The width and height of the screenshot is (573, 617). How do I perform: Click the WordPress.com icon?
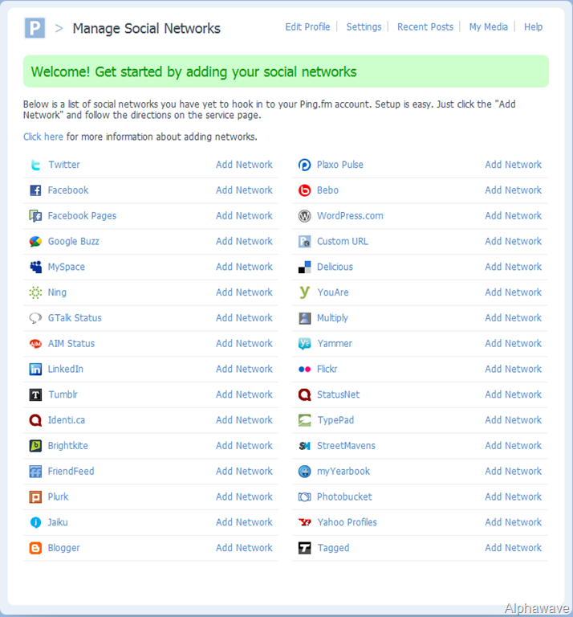(305, 216)
